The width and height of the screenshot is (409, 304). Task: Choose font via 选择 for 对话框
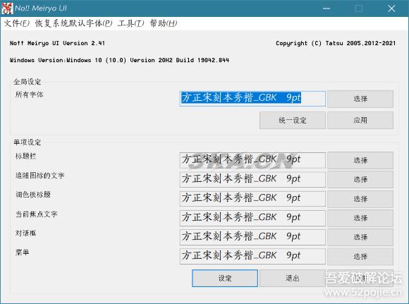coord(360,237)
